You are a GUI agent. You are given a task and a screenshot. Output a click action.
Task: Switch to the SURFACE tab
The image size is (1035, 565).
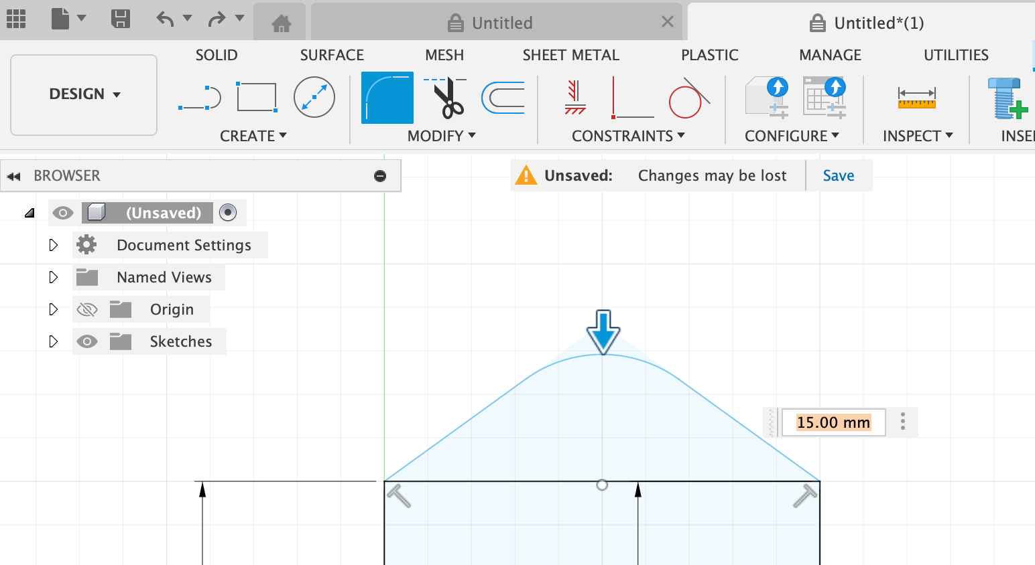coord(332,55)
